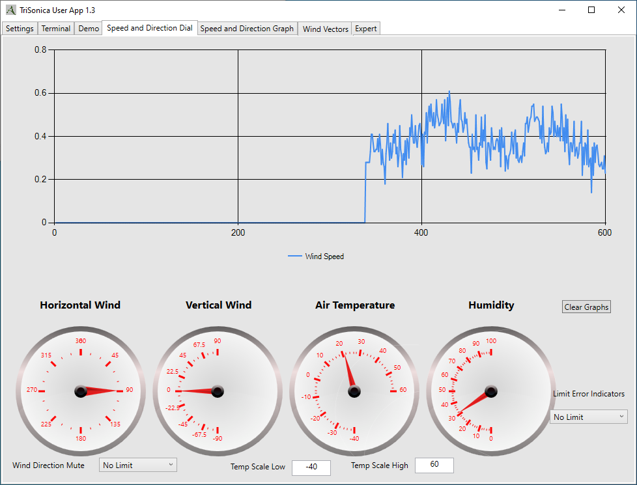Click the Temp Scale Low input field
Image resolution: width=637 pixels, height=485 pixels.
tap(311, 467)
